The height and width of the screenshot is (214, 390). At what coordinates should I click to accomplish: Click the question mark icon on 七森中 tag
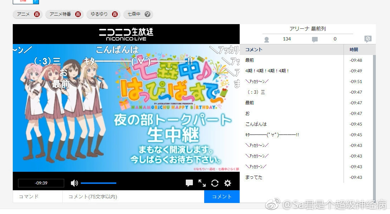(147, 14)
